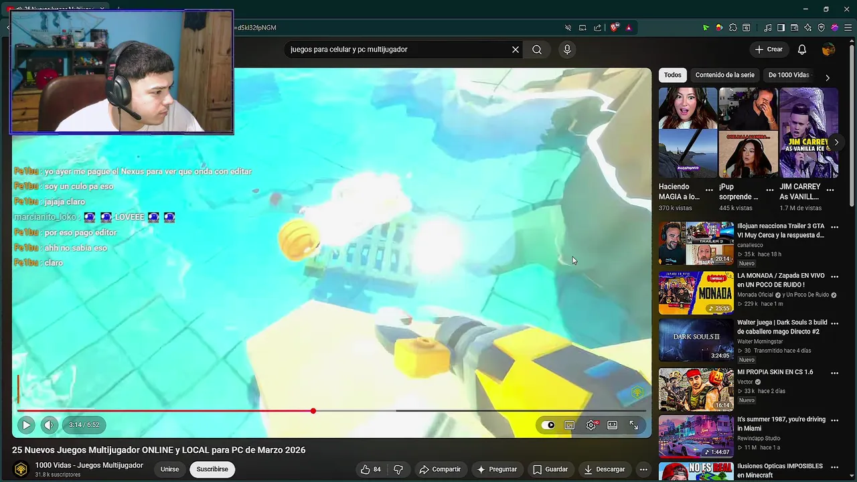Image resolution: width=857 pixels, height=482 pixels.
Task: Open the 1000 Vidas - Juegos Multijugador channel
Action: [89, 465]
